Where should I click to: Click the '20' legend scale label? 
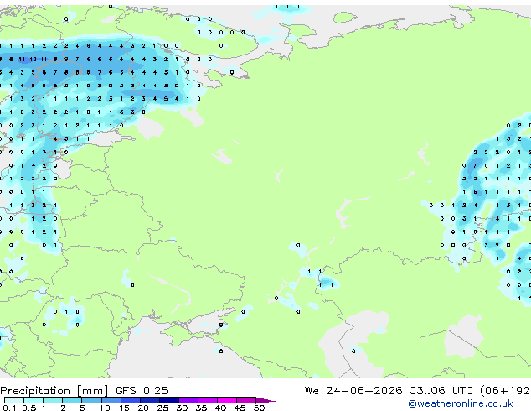click(x=143, y=408)
